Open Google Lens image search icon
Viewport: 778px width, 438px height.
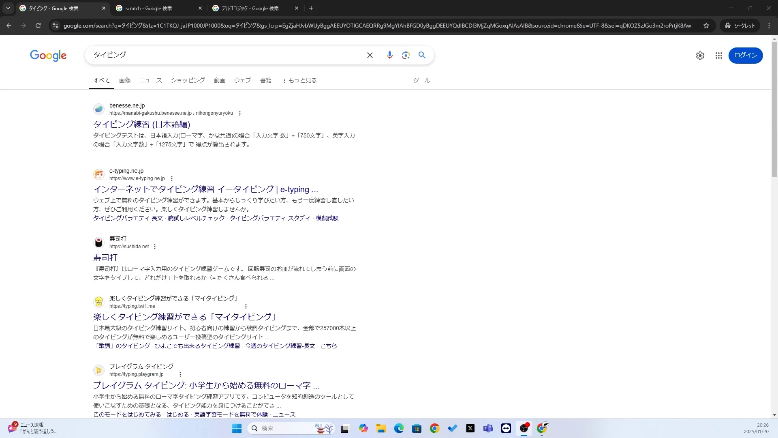click(x=406, y=55)
